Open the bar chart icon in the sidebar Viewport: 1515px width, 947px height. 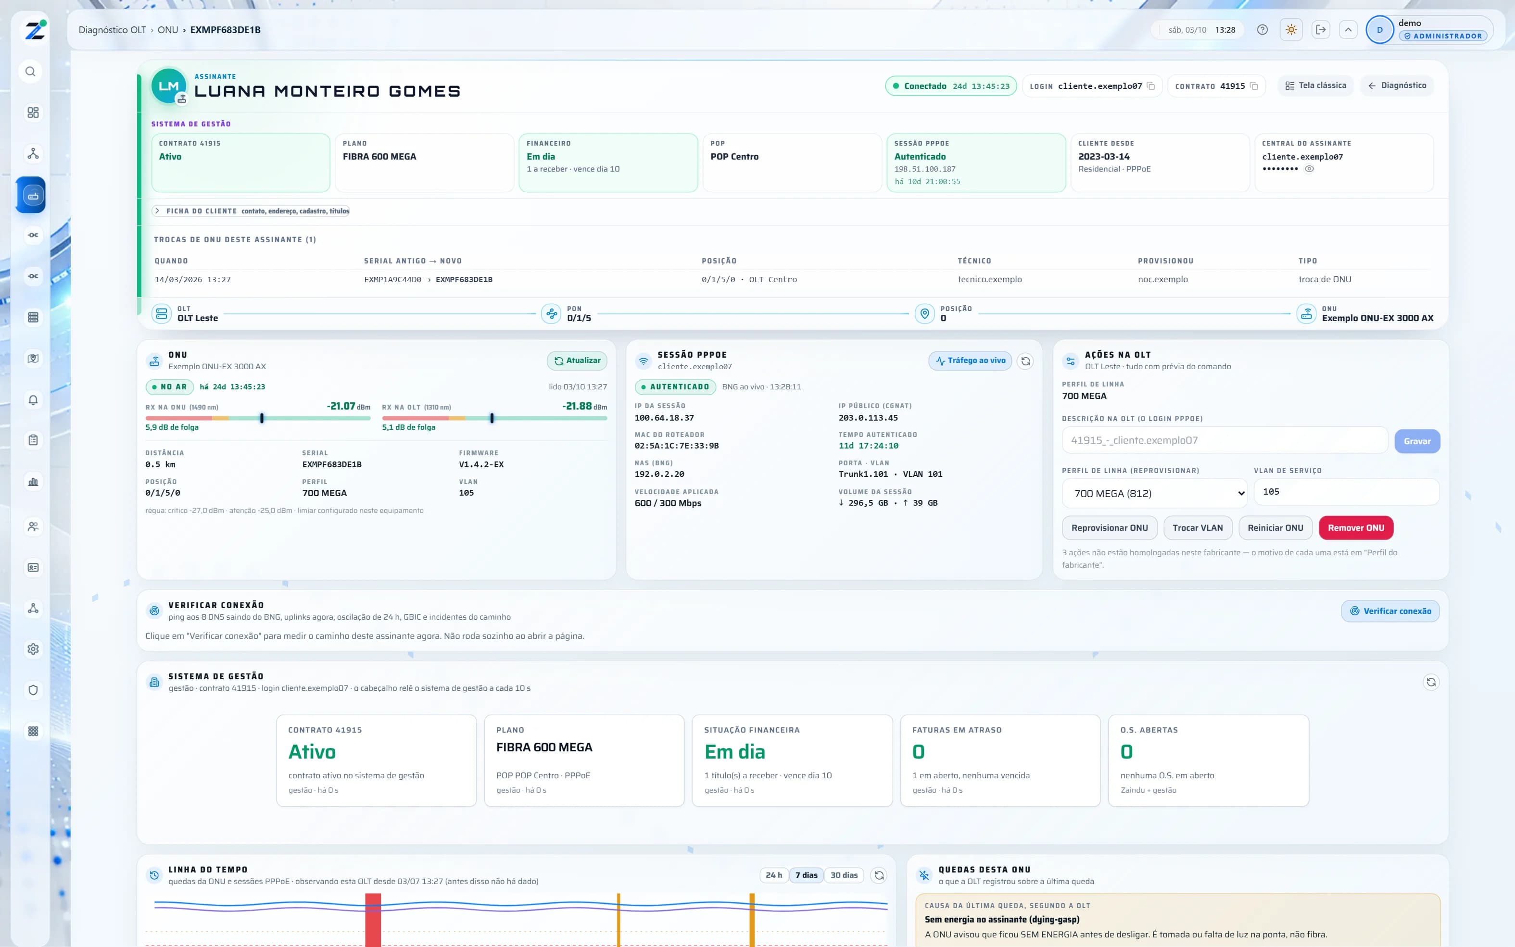(x=33, y=482)
